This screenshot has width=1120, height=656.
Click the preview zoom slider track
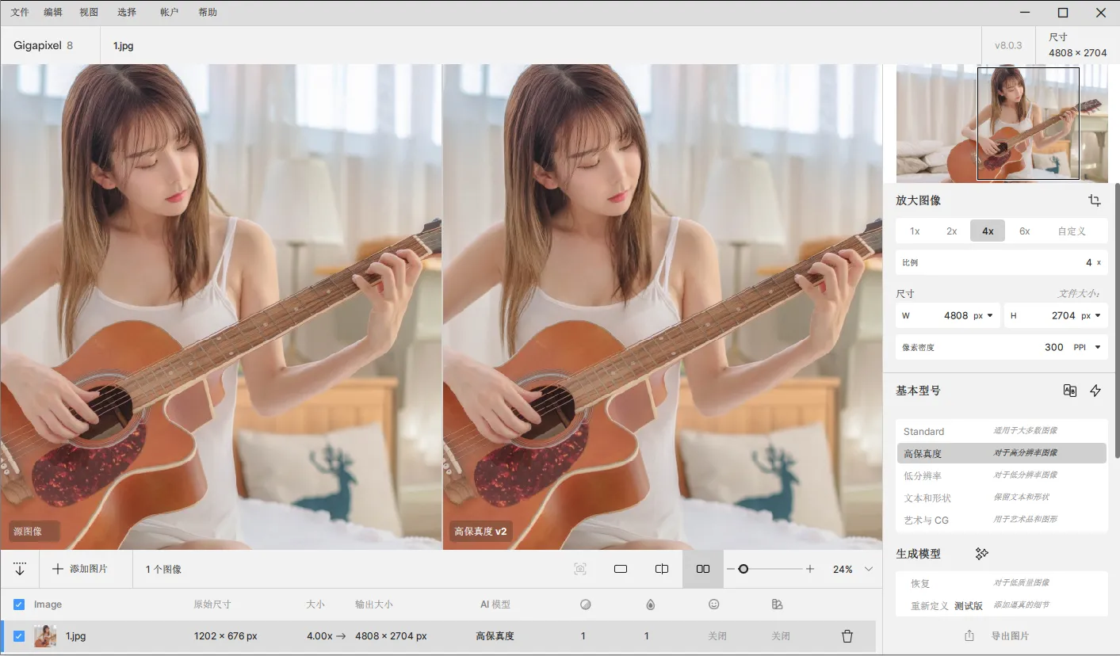tap(773, 569)
